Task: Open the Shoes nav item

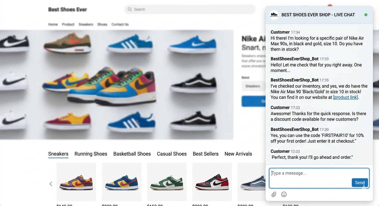Action: pos(102,24)
